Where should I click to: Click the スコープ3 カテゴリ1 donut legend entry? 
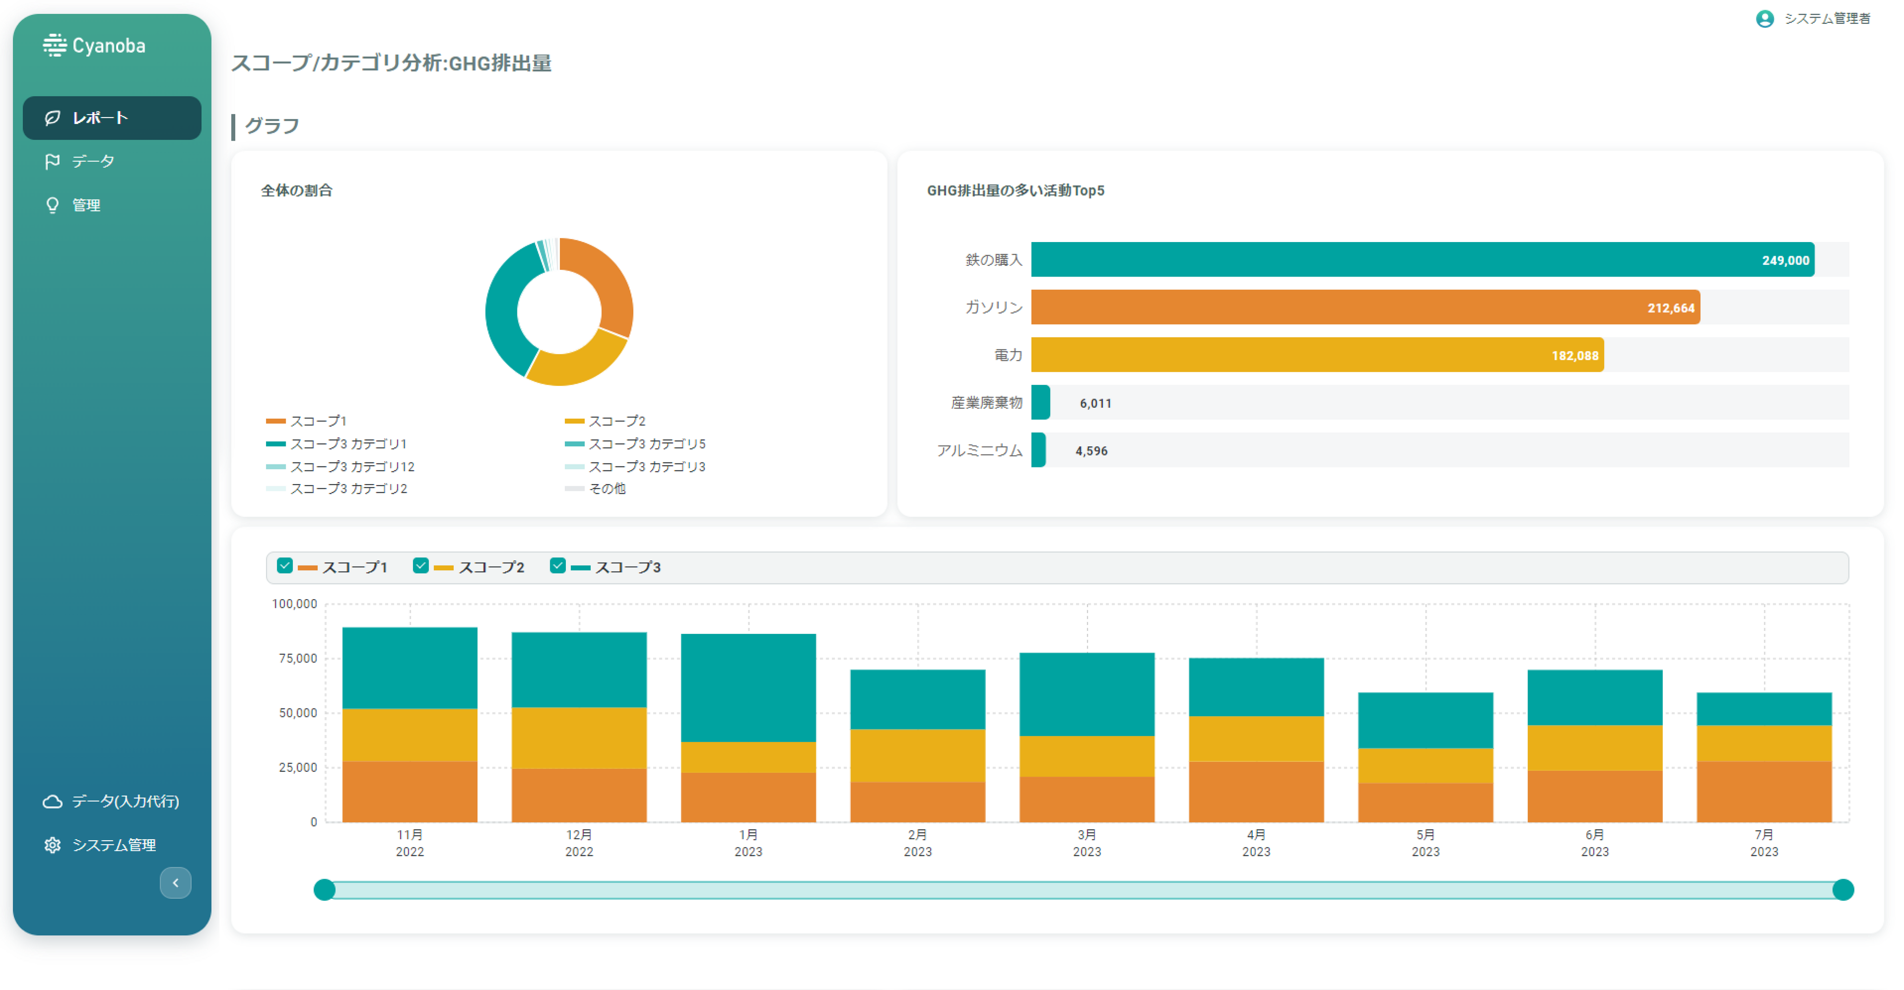pyautogui.click(x=348, y=444)
